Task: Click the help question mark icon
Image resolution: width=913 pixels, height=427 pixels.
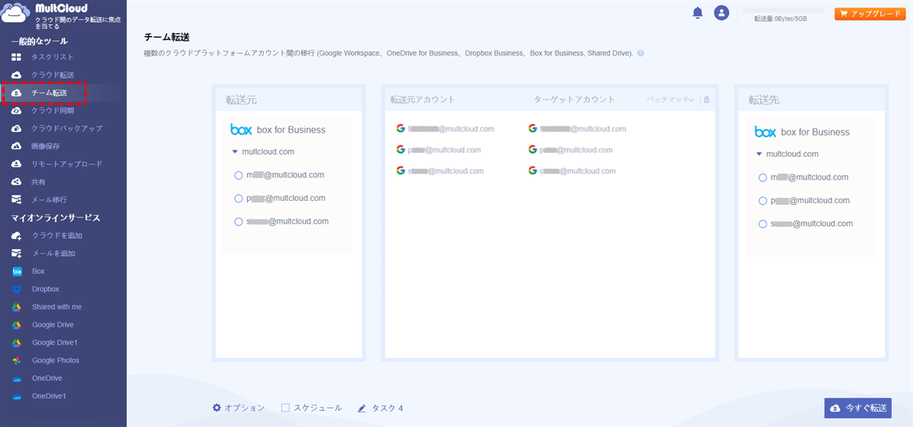Action: pos(641,53)
